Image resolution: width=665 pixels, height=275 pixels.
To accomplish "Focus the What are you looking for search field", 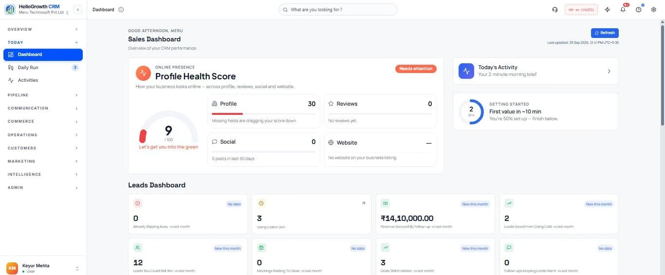I will tap(338, 10).
